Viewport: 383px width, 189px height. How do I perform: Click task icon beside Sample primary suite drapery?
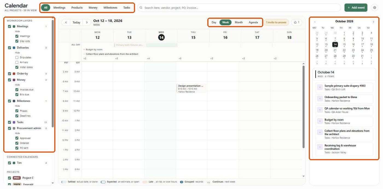320,87
